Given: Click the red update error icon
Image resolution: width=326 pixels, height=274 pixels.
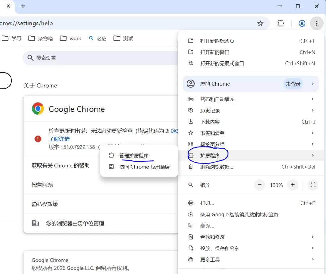Looking at the screenshot, I should pyautogui.click(x=38, y=139).
